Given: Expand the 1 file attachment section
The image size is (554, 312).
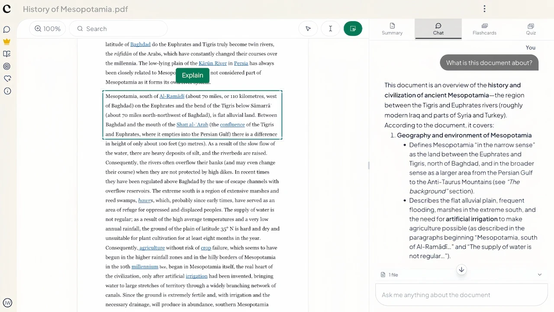Looking at the screenshot, I should click(539, 274).
